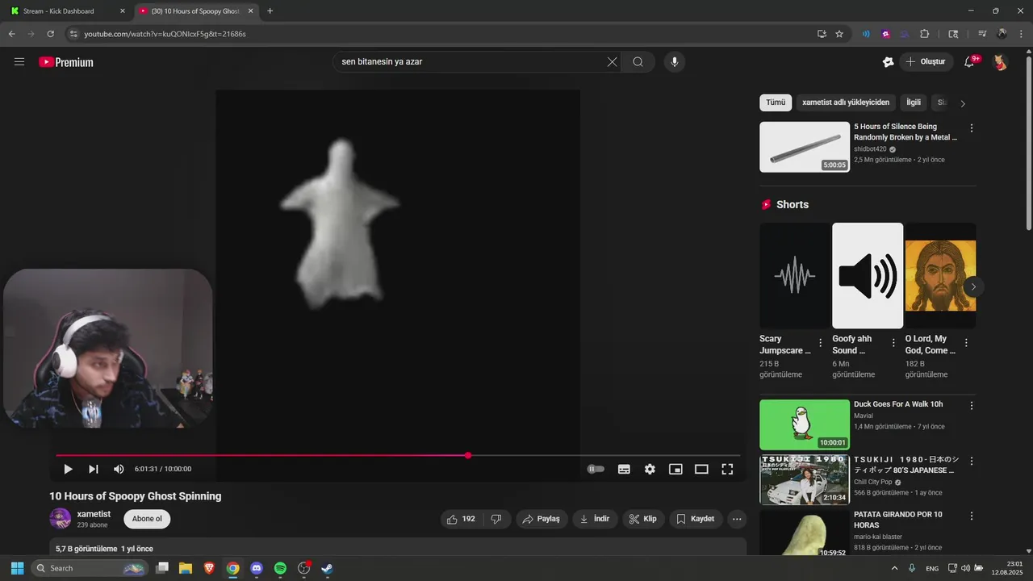Skip to next video

(x=94, y=469)
